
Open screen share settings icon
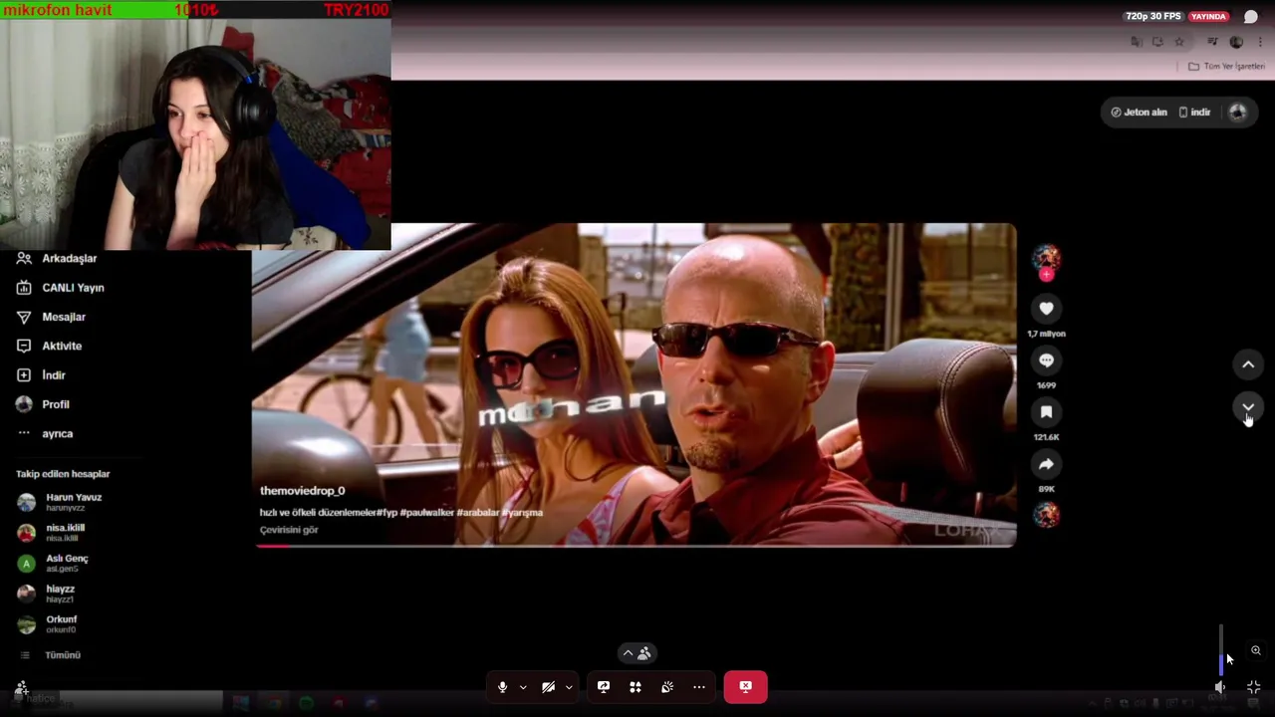click(x=604, y=687)
